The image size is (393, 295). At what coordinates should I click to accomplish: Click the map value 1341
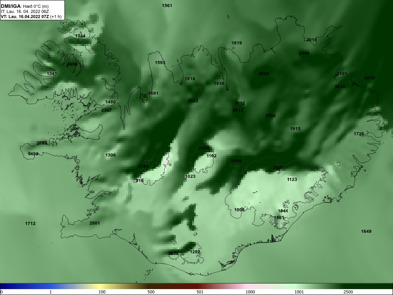pos(52,74)
